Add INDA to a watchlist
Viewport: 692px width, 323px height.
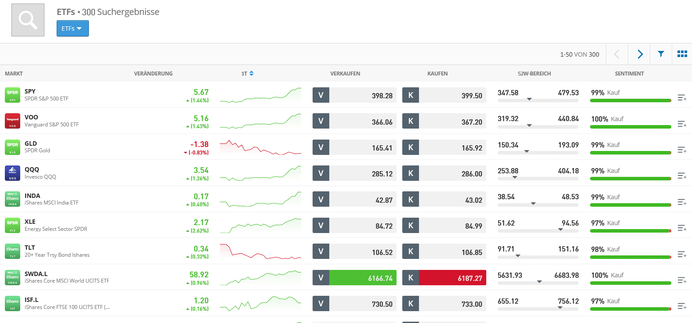pos(682,202)
